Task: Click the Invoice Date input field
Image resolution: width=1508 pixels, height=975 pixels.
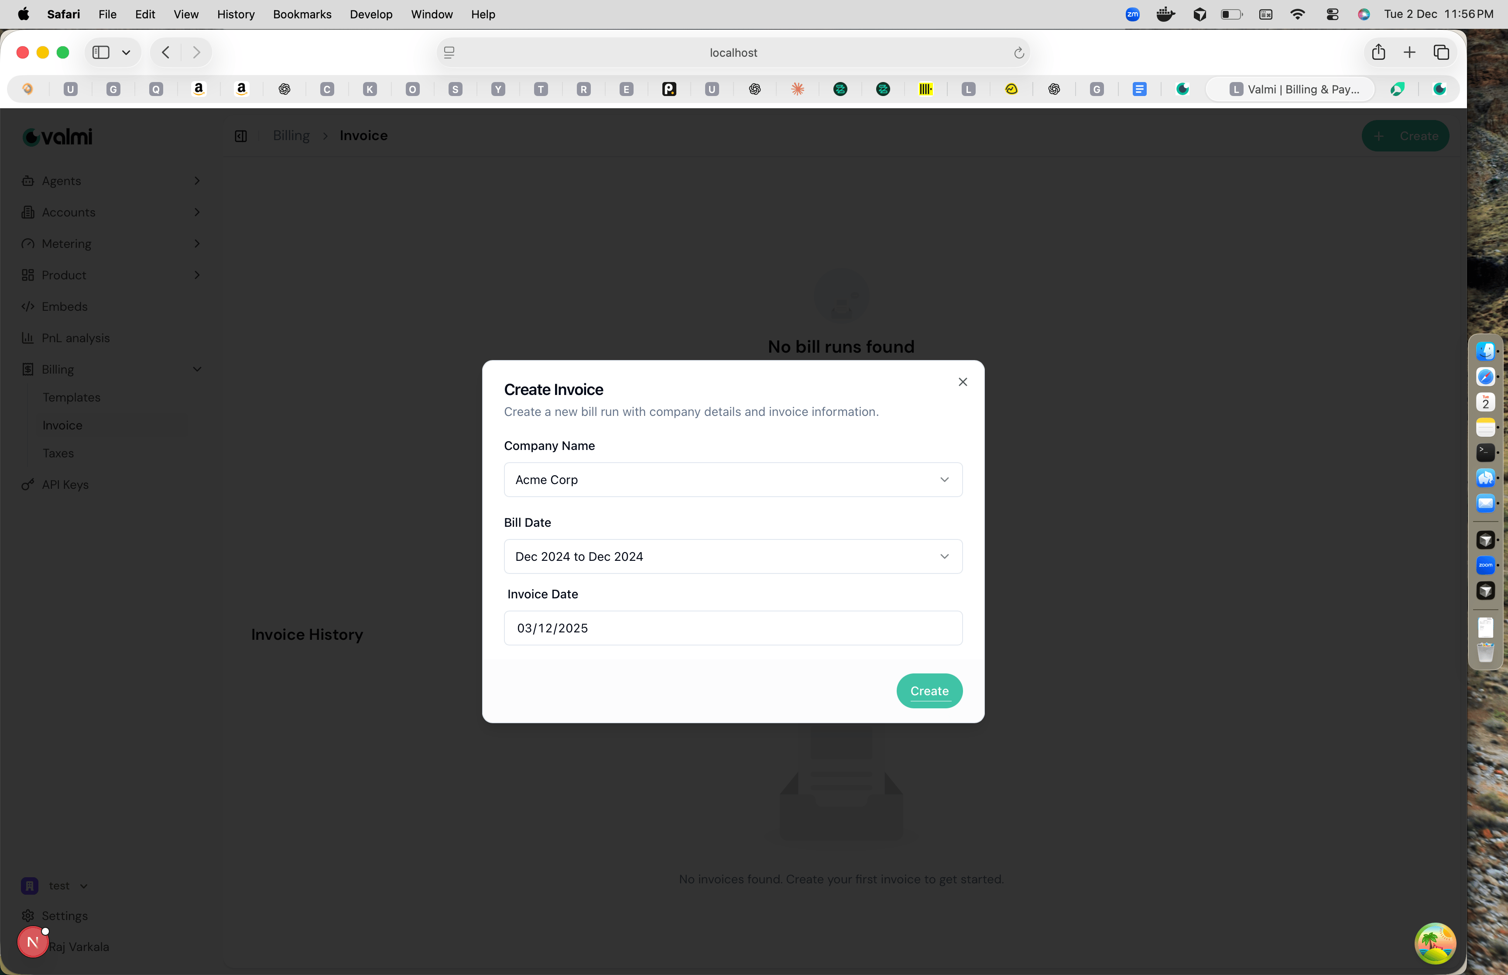Action: pos(733,628)
